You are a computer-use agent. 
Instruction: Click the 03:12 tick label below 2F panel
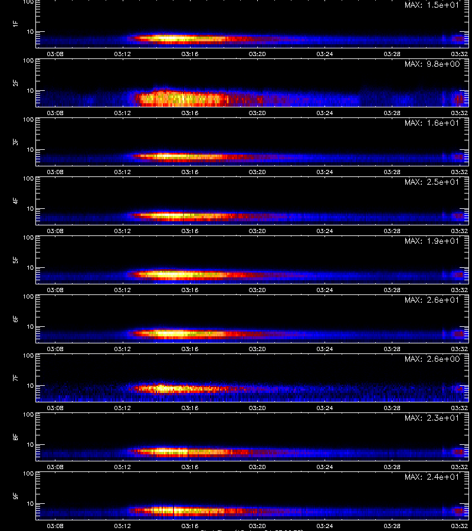[123, 113]
